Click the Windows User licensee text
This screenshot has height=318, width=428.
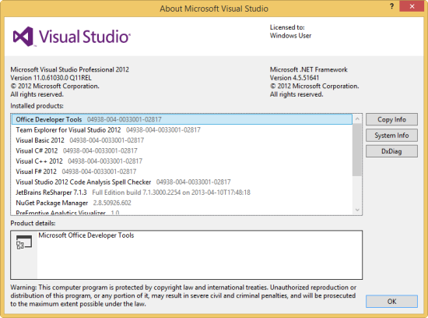(290, 36)
